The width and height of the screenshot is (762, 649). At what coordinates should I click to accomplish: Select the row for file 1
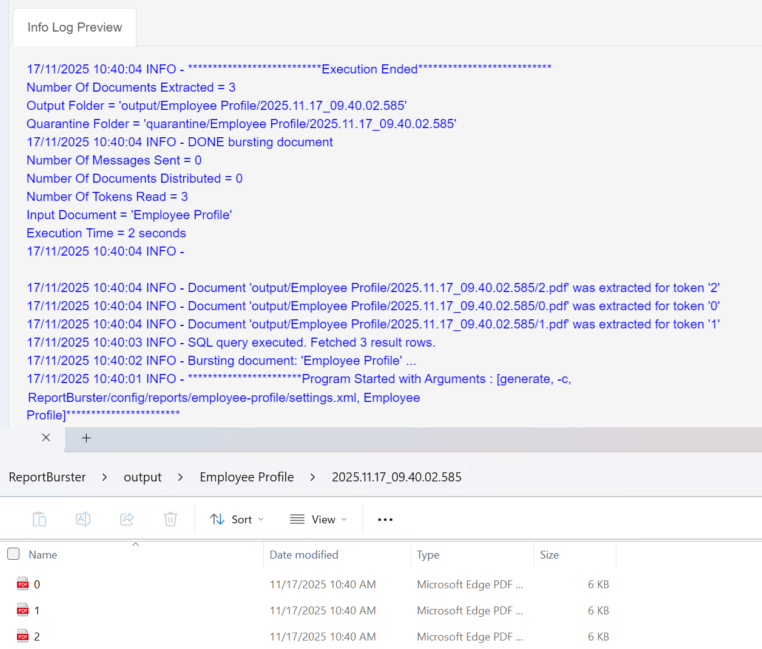click(121, 610)
